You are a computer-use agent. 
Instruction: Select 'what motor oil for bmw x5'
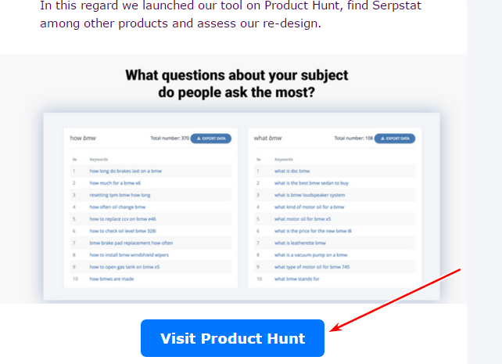[303, 219]
